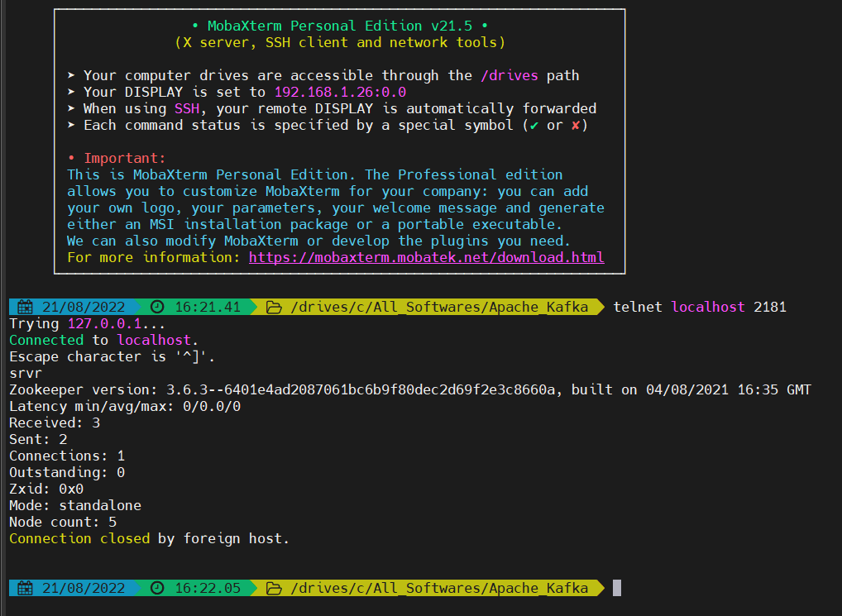Click the cursor block at the bottom prompt
The height and width of the screenshot is (616, 842).
pyautogui.click(x=615, y=588)
